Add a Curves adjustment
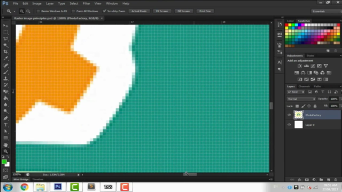The image size is (342, 192). (313, 66)
